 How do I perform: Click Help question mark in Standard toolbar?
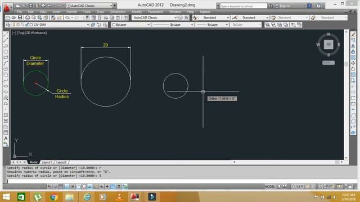click(125, 17)
